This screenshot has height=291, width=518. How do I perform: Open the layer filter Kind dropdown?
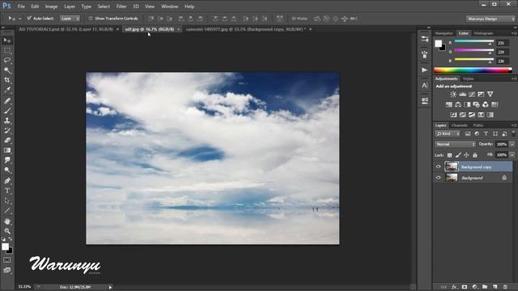(448, 133)
